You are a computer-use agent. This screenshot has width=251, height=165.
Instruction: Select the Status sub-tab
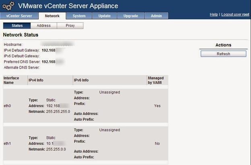pos(17,26)
